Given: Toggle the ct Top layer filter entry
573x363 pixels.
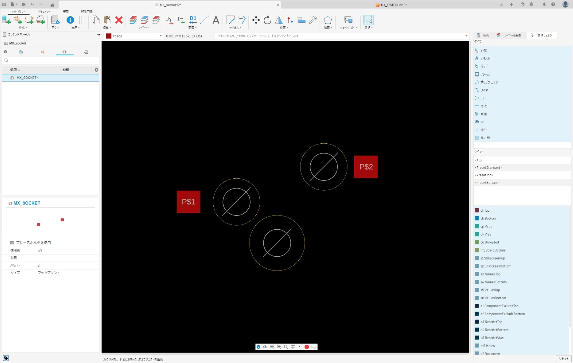Looking at the screenshot, I should 485,211.
